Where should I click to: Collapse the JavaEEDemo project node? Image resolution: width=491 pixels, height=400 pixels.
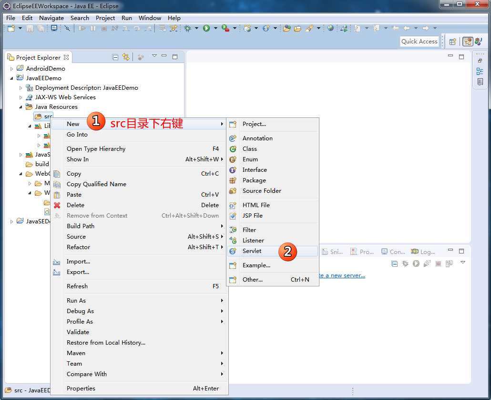coord(11,78)
